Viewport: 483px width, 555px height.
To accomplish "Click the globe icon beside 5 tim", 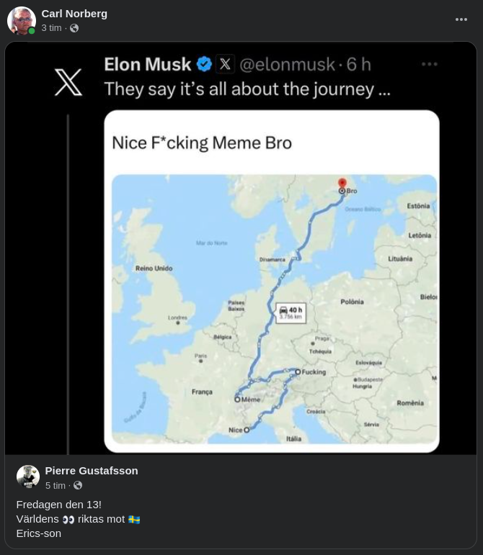I will pyautogui.click(x=78, y=486).
